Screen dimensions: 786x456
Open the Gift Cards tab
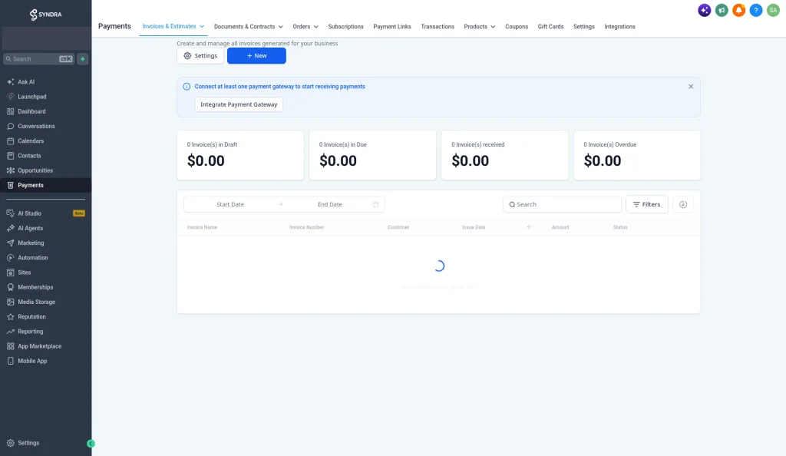coord(550,27)
